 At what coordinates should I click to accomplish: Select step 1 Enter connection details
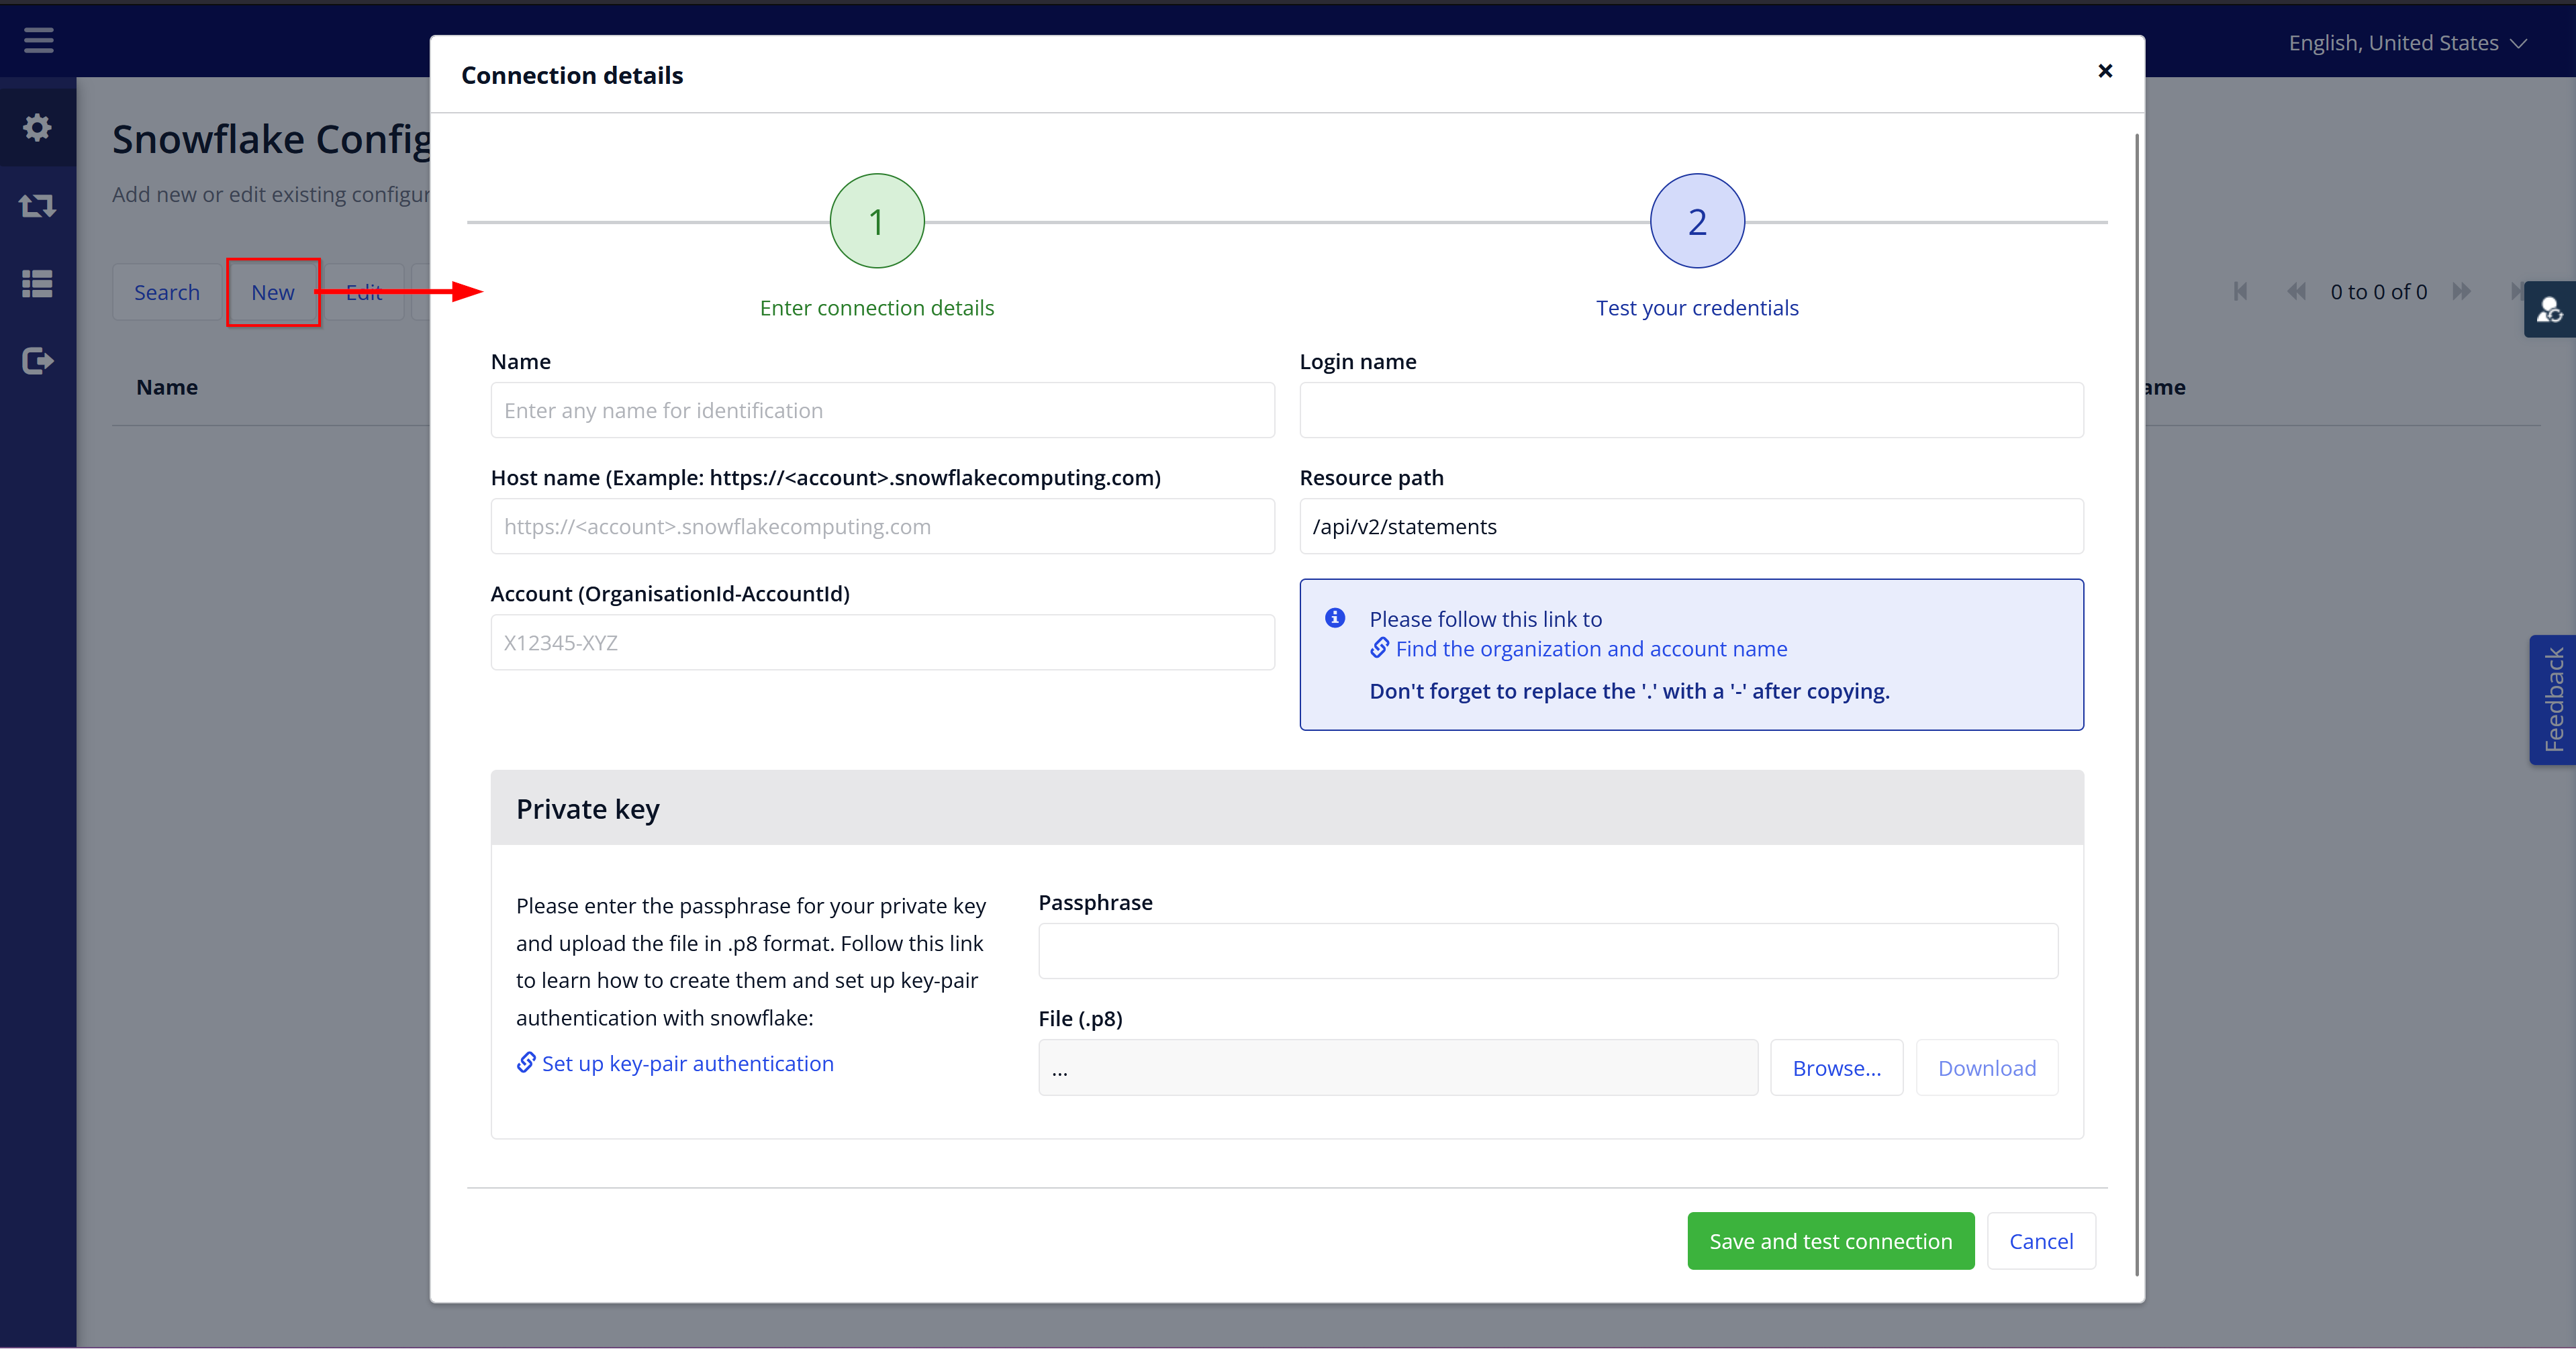pyautogui.click(x=877, y=221)
